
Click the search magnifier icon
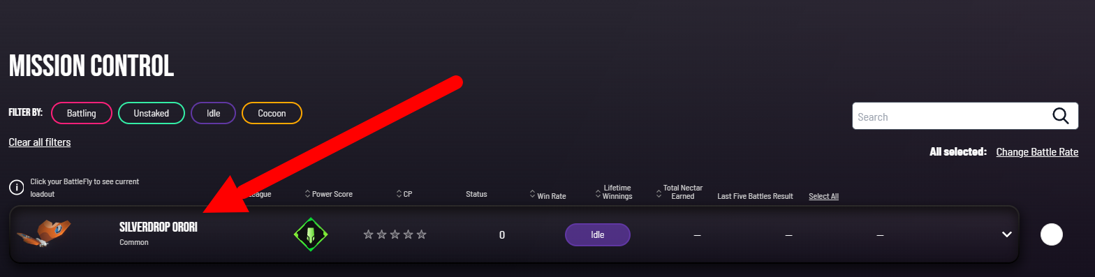[1060, 117]
